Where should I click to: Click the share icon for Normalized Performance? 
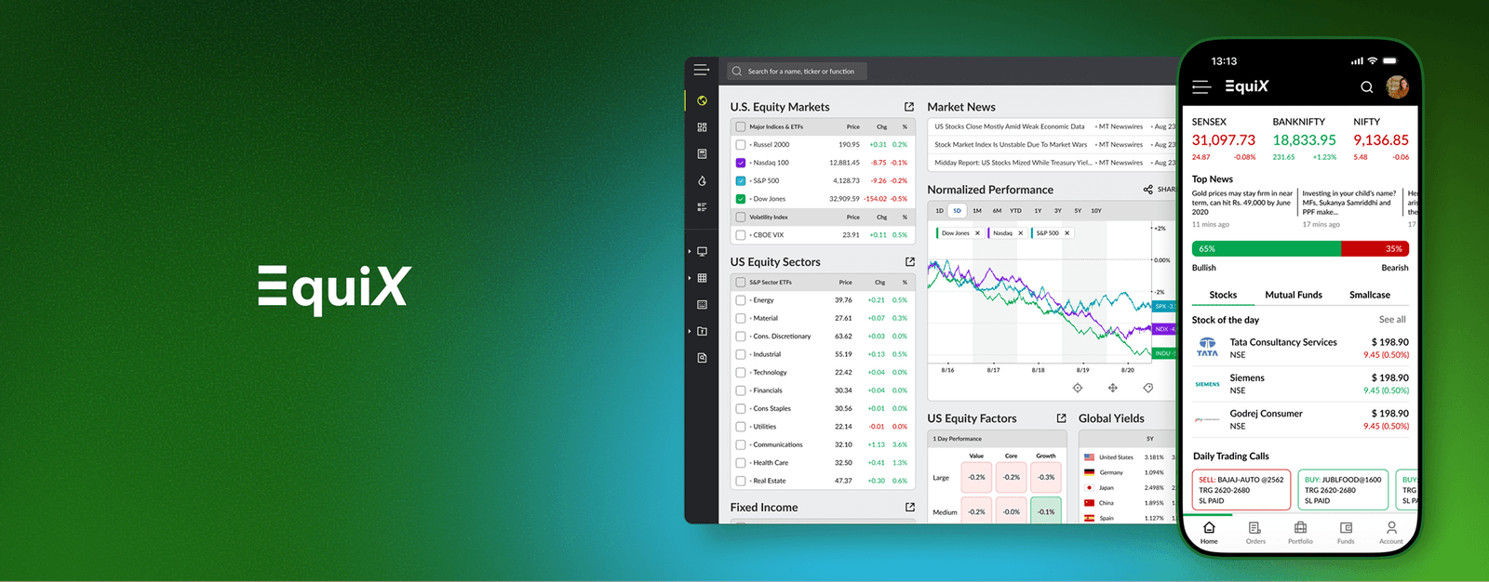tap(1147, 190)
